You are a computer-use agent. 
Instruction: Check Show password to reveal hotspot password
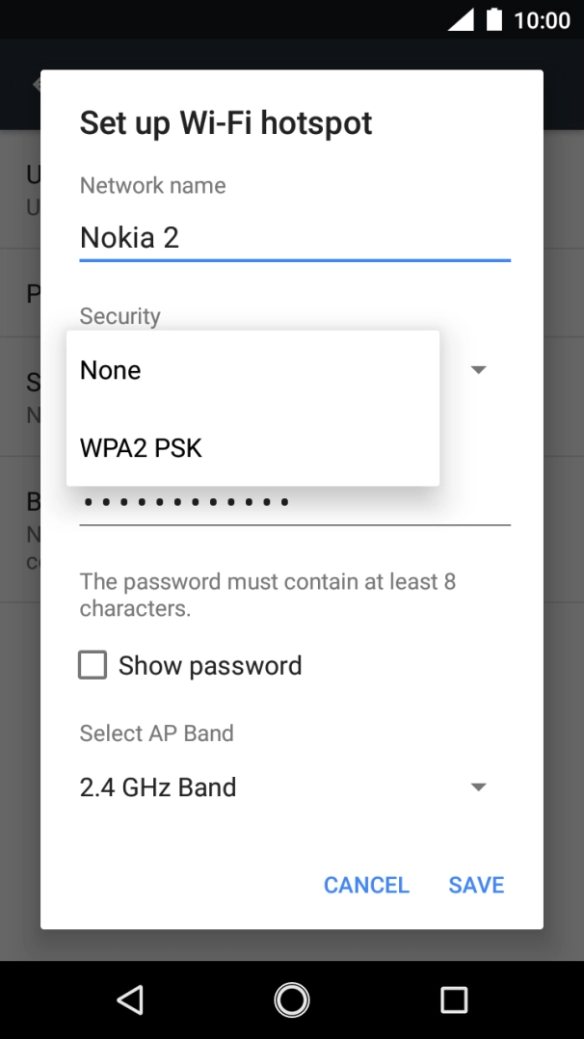click(x=92, y=664)
